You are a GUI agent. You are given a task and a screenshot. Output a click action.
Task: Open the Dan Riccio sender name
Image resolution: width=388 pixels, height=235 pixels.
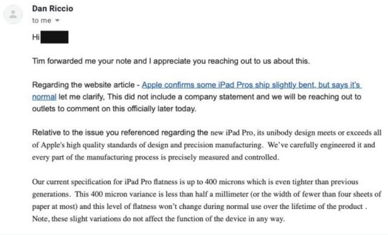[53, 9]
